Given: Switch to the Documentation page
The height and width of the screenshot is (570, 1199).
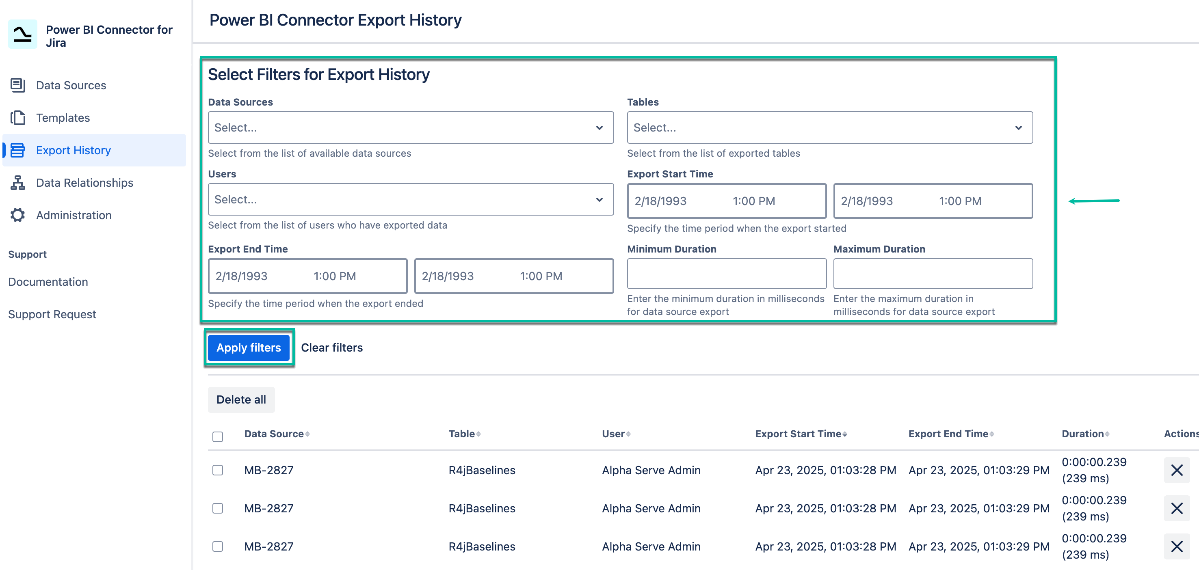Looking at the screenshot, I should [48, 281].
